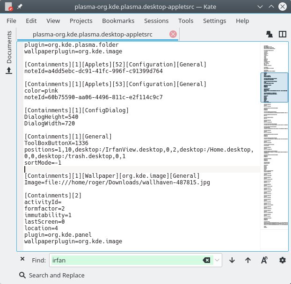Viewport: 291px width, 284px height.
Task: Open the Search and Replace panel
Action: click(x=52, y=275)
